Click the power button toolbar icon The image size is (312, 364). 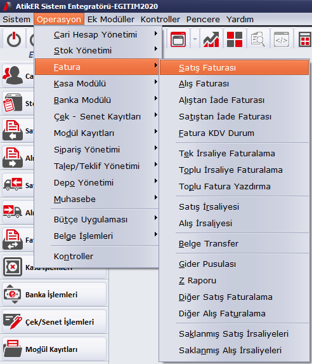pyautogui.click(x=14, y=39)
